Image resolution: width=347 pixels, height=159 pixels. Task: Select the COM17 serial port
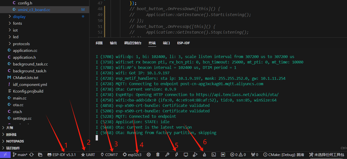click(x=109, y=155)
